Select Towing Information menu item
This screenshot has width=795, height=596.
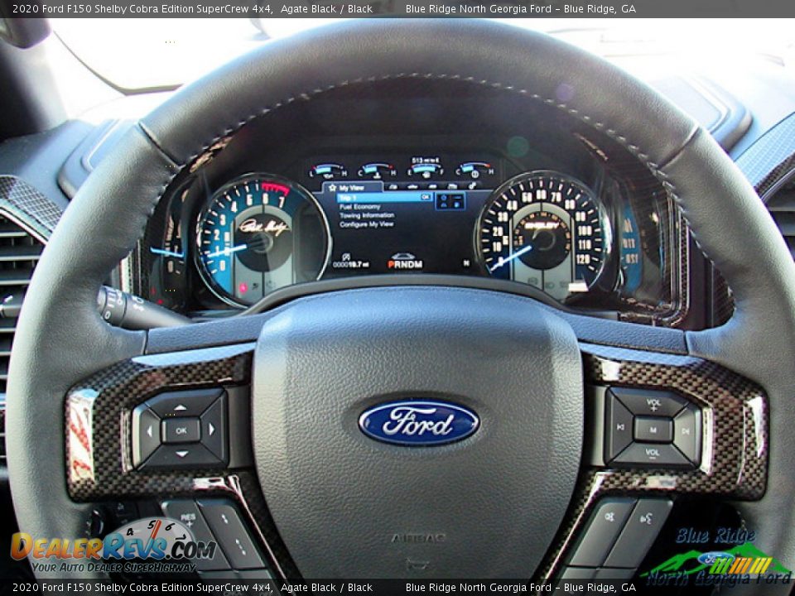pos(367,215)
